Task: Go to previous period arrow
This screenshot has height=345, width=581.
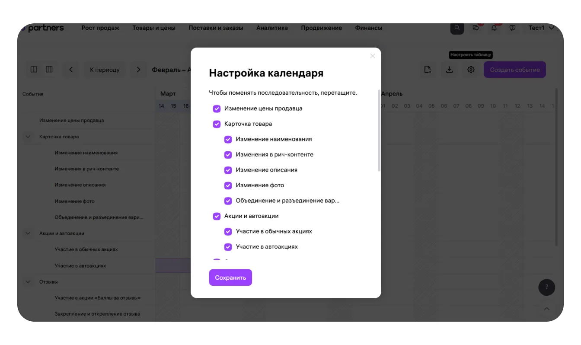Action: (x=71, y=70)
